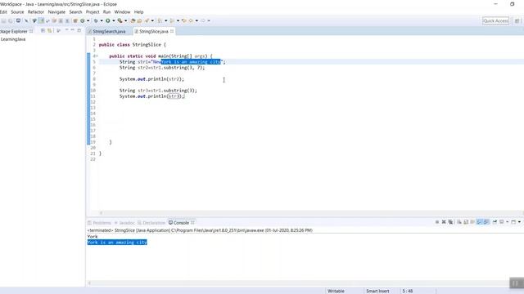Viewport: 524px width, 294px height.
Task: Click the 'public class StringSlice' line
Action: (133, 45)
